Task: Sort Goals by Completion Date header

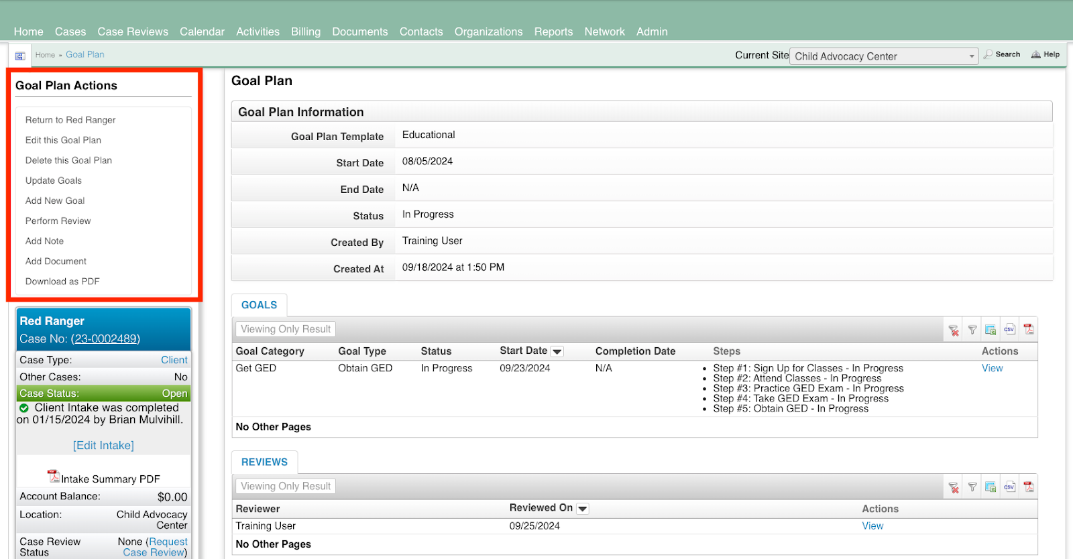Action: [x=635, y=351]
